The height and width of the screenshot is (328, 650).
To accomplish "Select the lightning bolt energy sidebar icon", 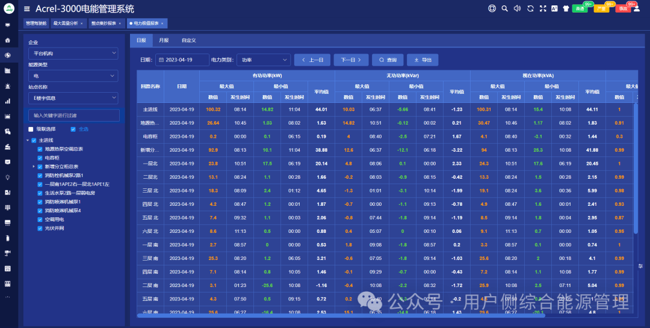I will 7,55.
